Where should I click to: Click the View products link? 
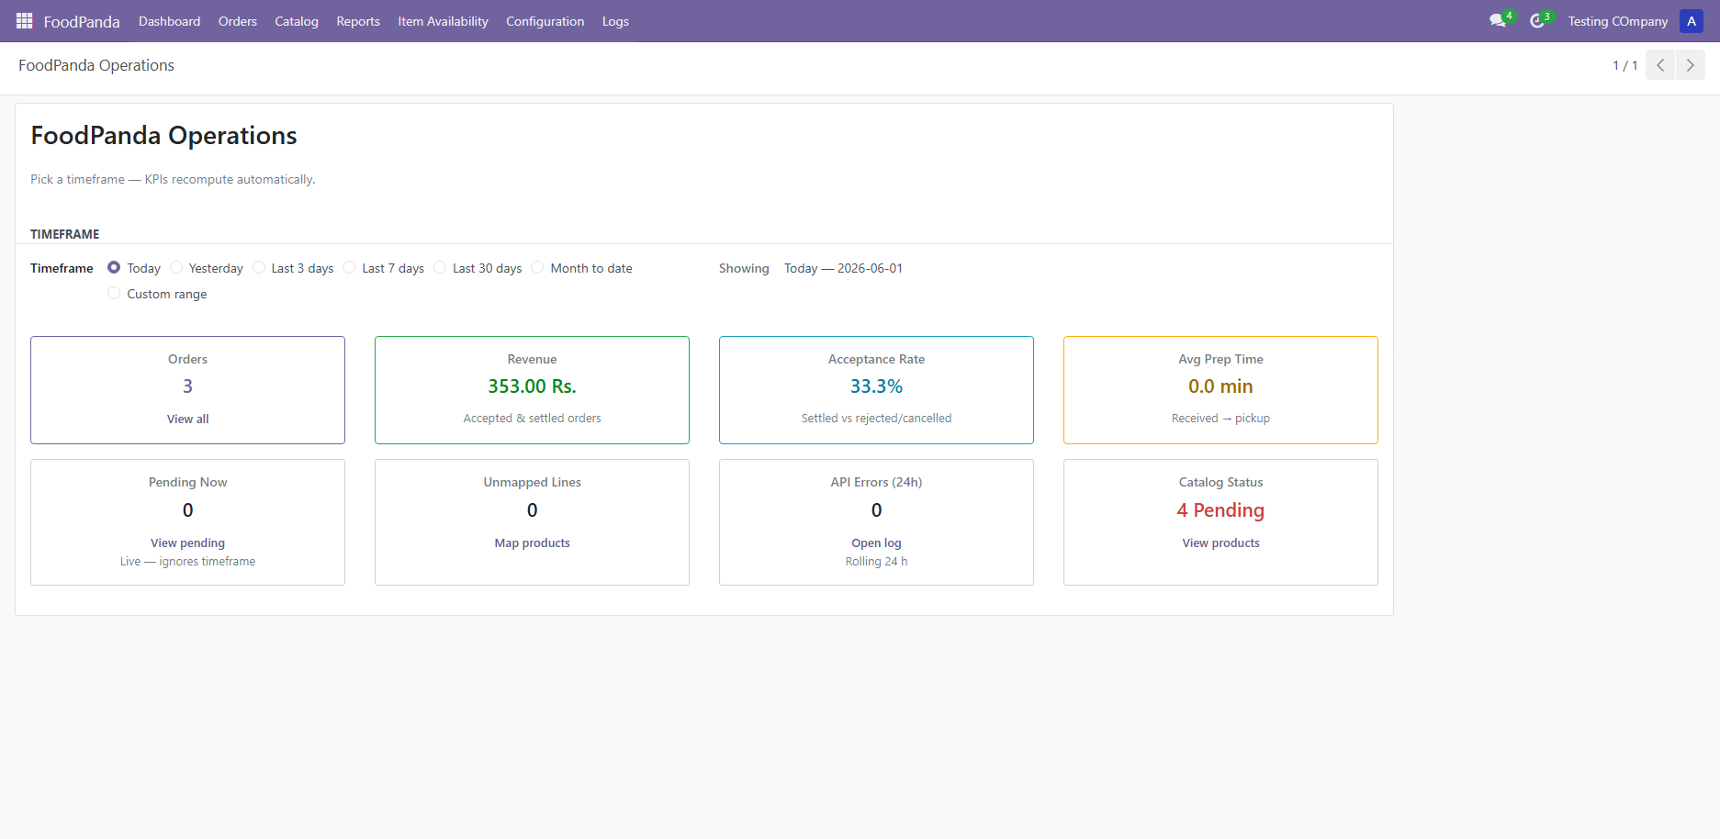(1221, 543)
